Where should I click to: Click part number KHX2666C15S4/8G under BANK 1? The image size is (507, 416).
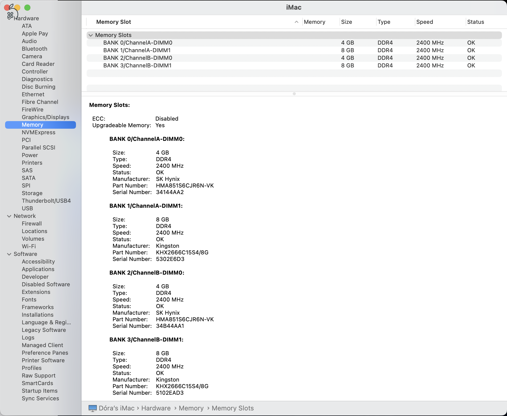pos(182,253)
